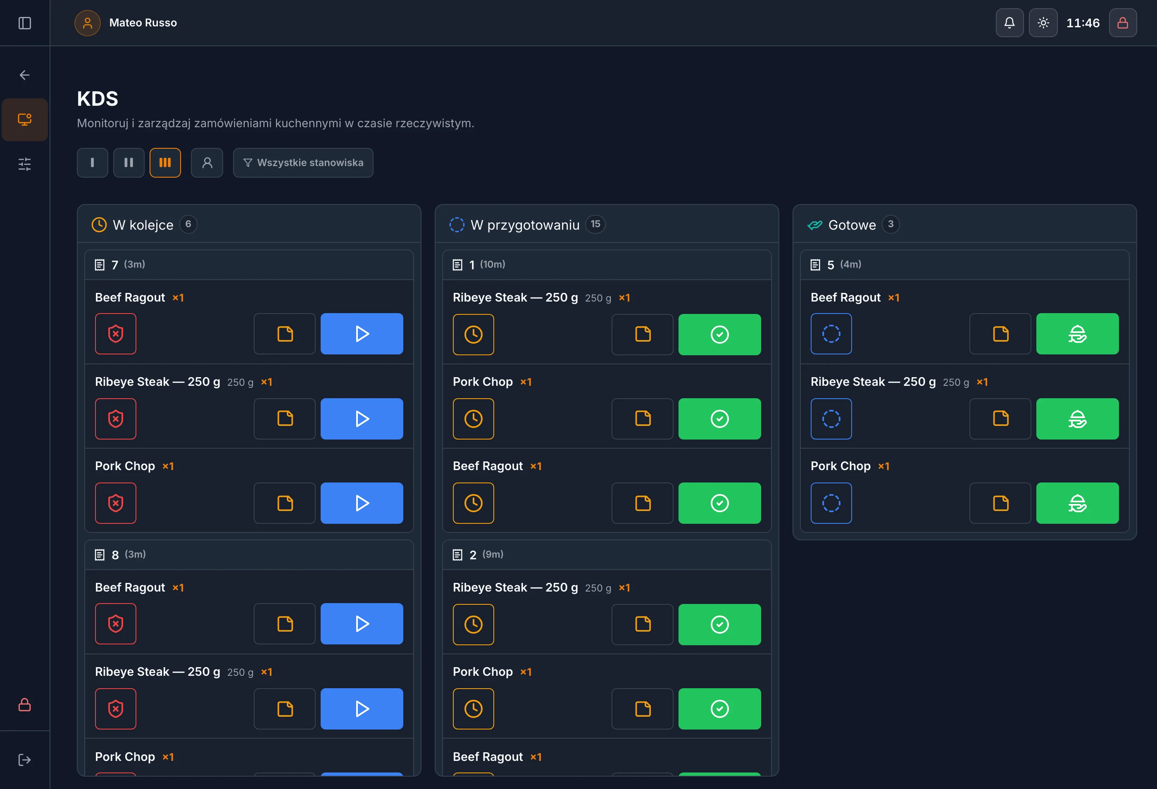Collapse the sidebar panel icon
The height and width of the screenshot is (789, 1157).
24,23
